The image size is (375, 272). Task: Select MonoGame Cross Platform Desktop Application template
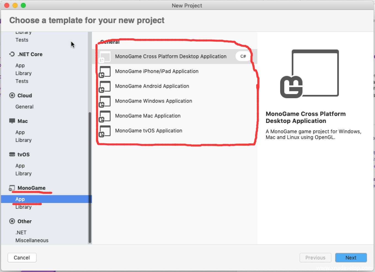(171, 56)
